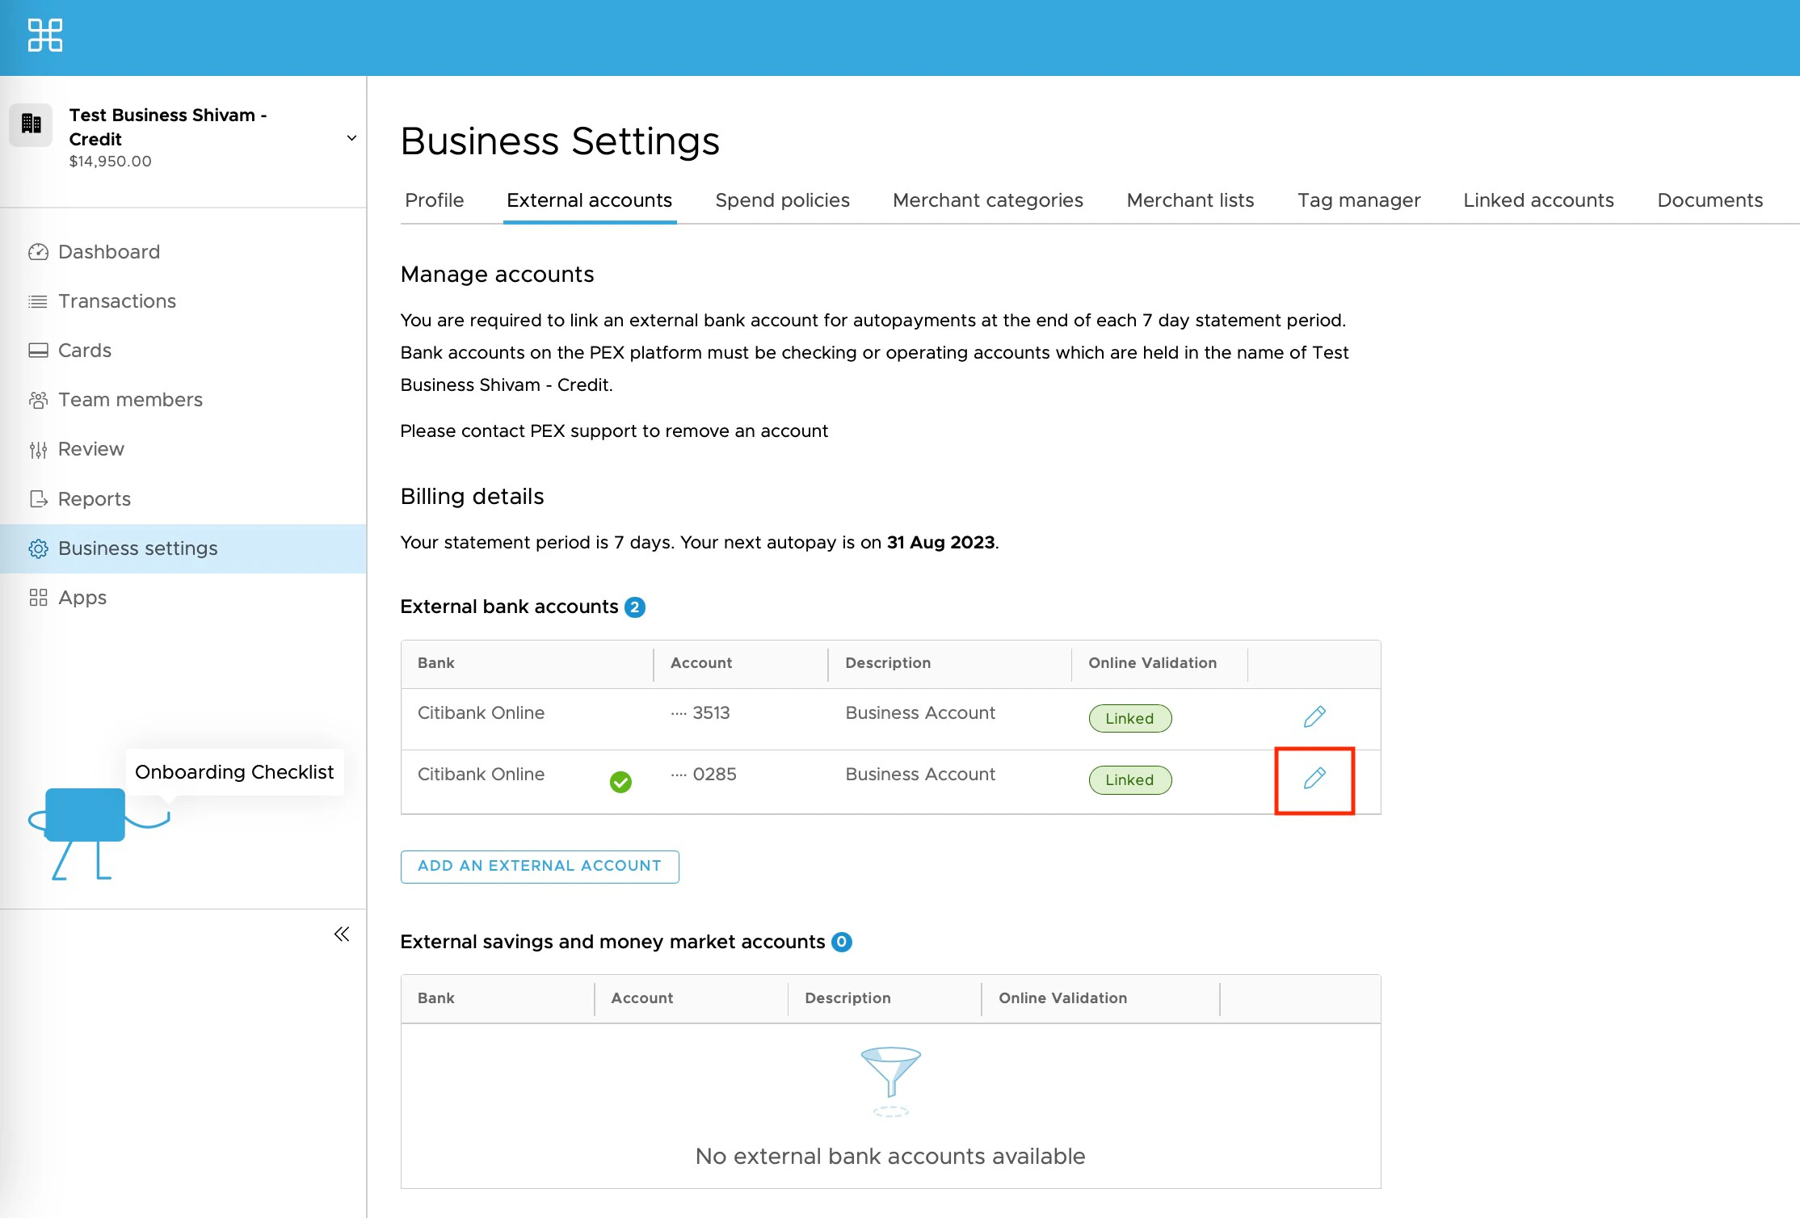Click the Review sliders icon

38,450
